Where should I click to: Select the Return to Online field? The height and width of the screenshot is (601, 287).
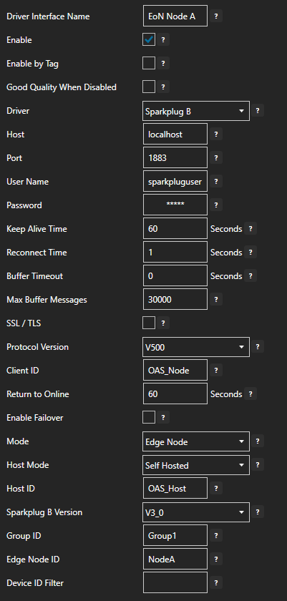tap(175, 394)
